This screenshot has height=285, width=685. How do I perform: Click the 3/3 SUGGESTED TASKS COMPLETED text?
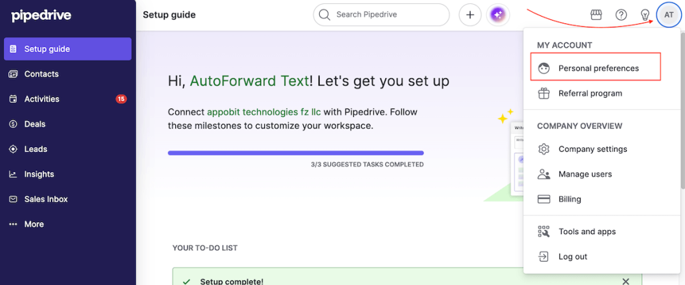[367, 165]
